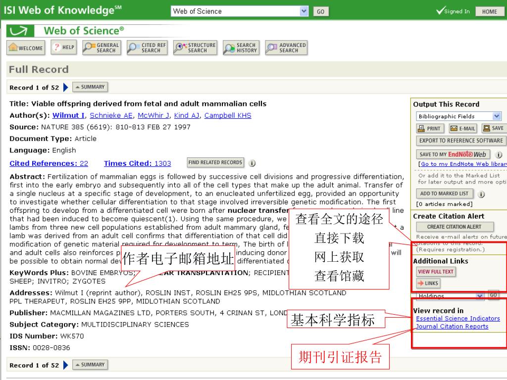Click info icon beside Find Related Records

pos(252,163)
